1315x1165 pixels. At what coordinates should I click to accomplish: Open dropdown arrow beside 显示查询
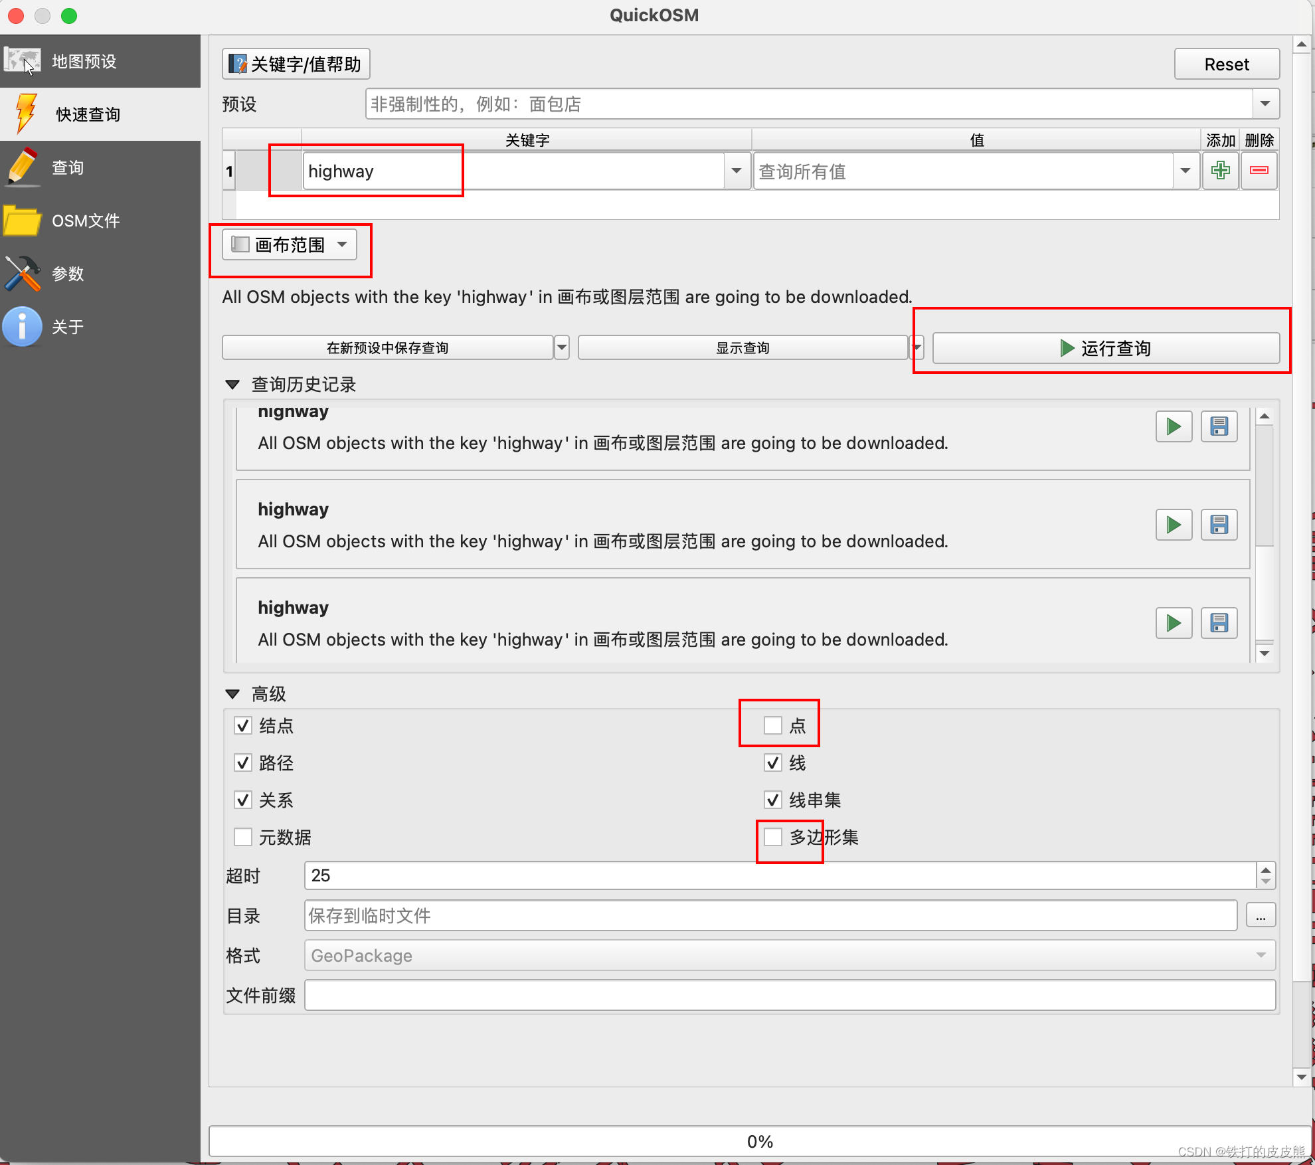(917, 347)
